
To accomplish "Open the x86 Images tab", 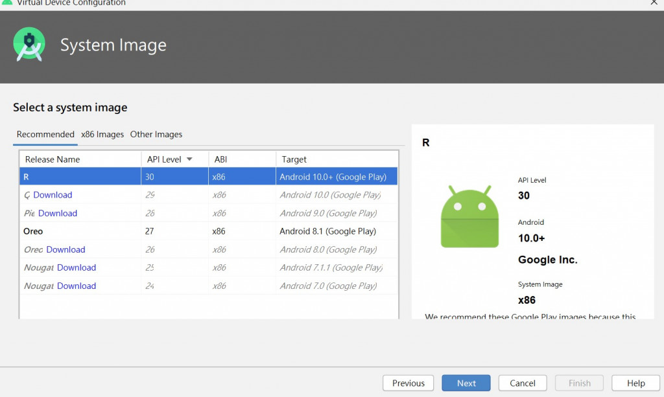I will pyautogui.click(x=102, y=135).
